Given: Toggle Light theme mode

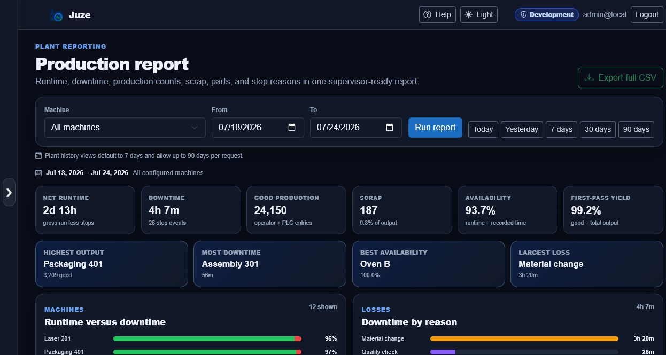Looking at the screenshot, I should tap(479, 15).
